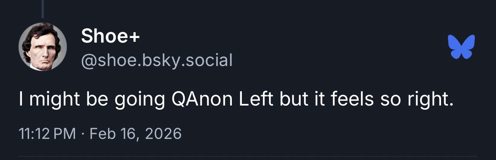Click the 11:12 PM post time
The width and height of the screenshot is (496, 160).
[47, 134]
